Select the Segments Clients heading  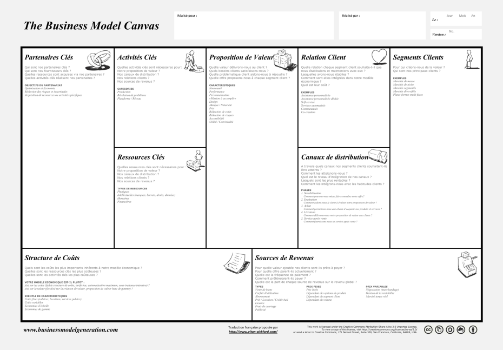418,57
